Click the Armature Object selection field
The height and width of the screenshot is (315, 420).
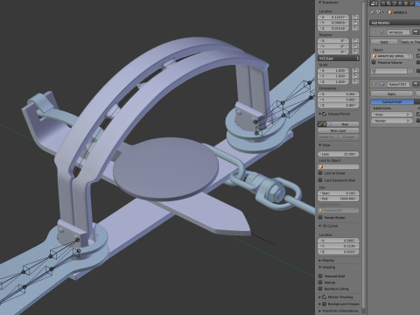[392, 56]
